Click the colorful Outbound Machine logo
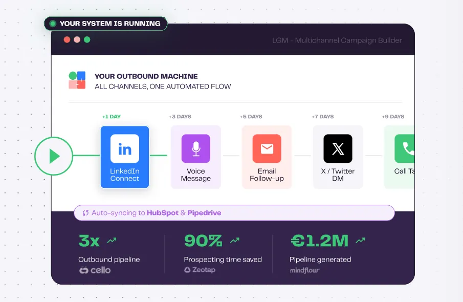Viewport: 463px width, 302px height. pos(77,80)
